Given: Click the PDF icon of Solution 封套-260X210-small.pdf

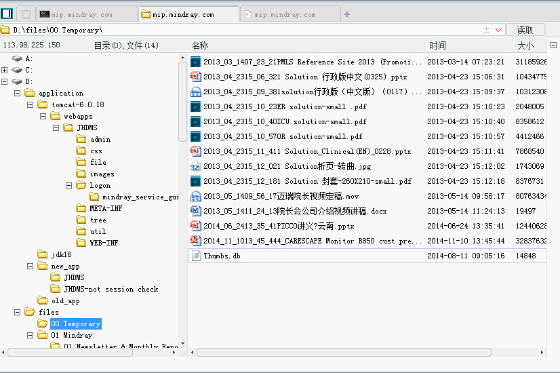Looking at the screenshot, I should (x=195, y=182).
